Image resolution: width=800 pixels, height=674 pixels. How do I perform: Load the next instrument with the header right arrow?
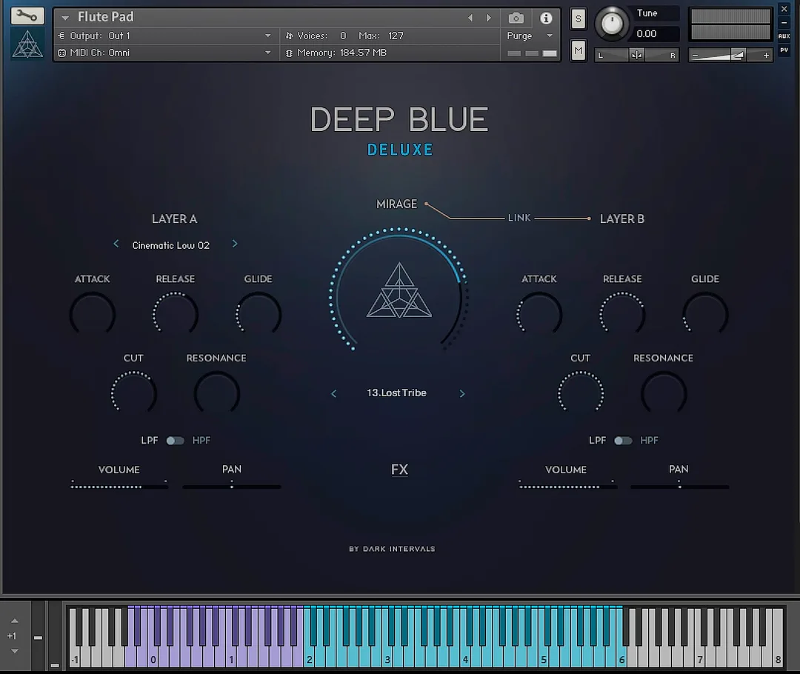[489, 19]
